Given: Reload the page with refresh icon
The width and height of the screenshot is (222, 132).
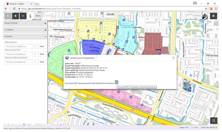Looking at the screenshot, I should pyautogui.click(x=14, y=9).
